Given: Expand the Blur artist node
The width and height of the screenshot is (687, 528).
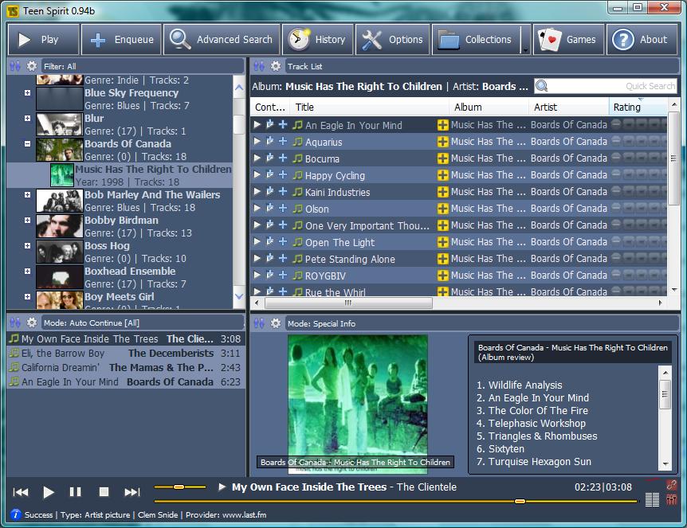Looking at the screenshot, I should (x=28, y=118).
